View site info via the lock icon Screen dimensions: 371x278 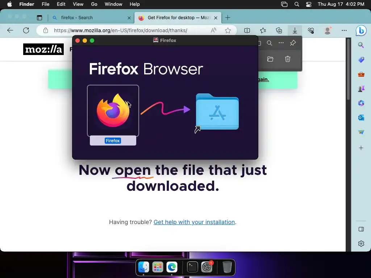46,30
